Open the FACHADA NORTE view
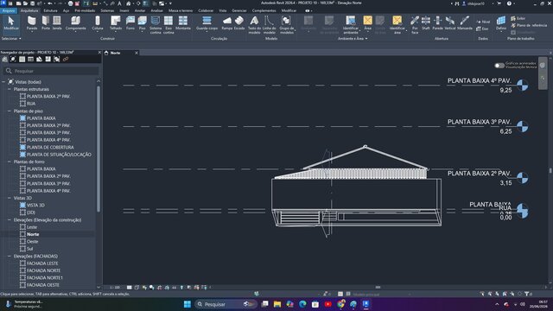553x311 pixels. pos(43,270)
